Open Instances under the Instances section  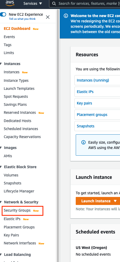[x=11, y=72]
